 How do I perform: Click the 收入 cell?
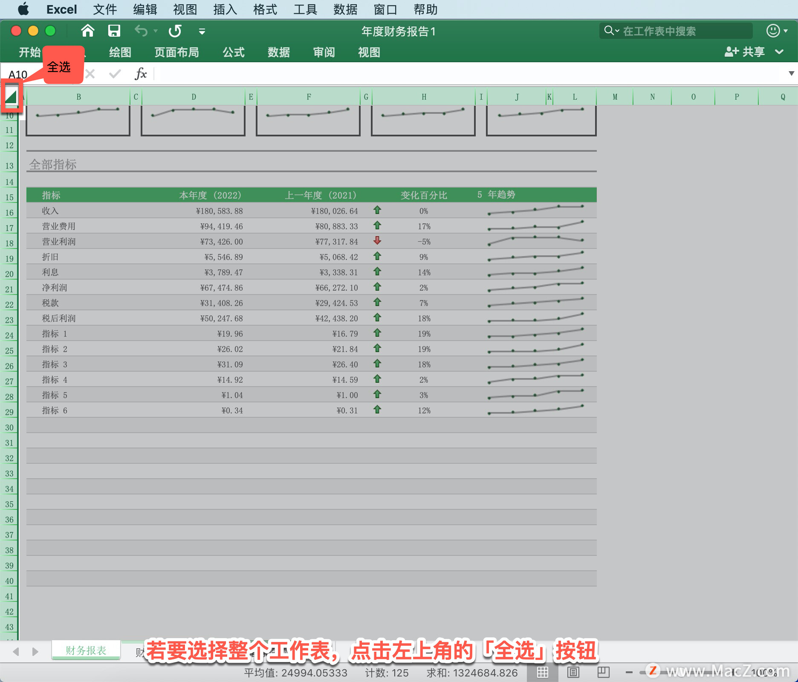(50, 211)
